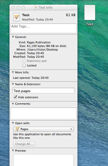
Task: Collapse the Name & Extension section
Action: [13, 84]
